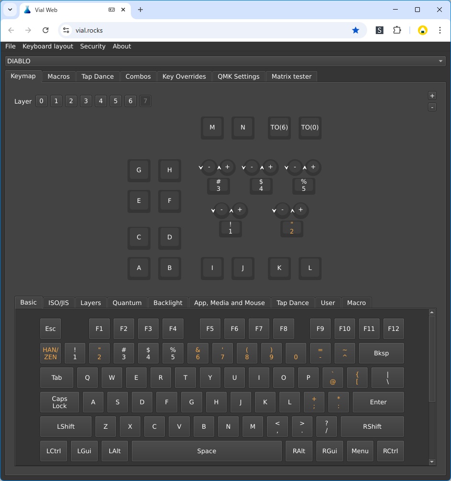Switch to layer 6
Image resolution: width=451 pixels, height=481 pixels.
tap(130, 101)
